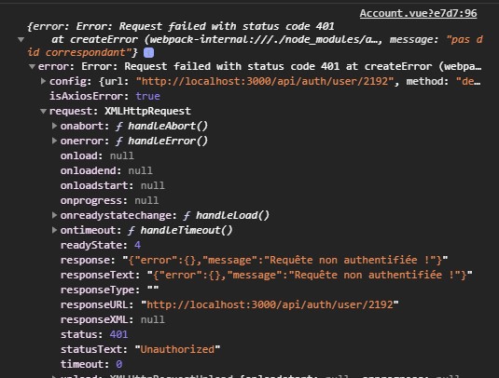Expand the onerror handleError function
The image size is (499, 378).
point(54,141)
